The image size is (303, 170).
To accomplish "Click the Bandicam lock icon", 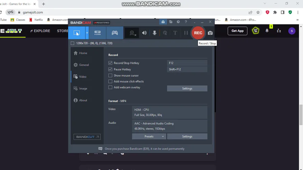I will click(x=163, y=22).
